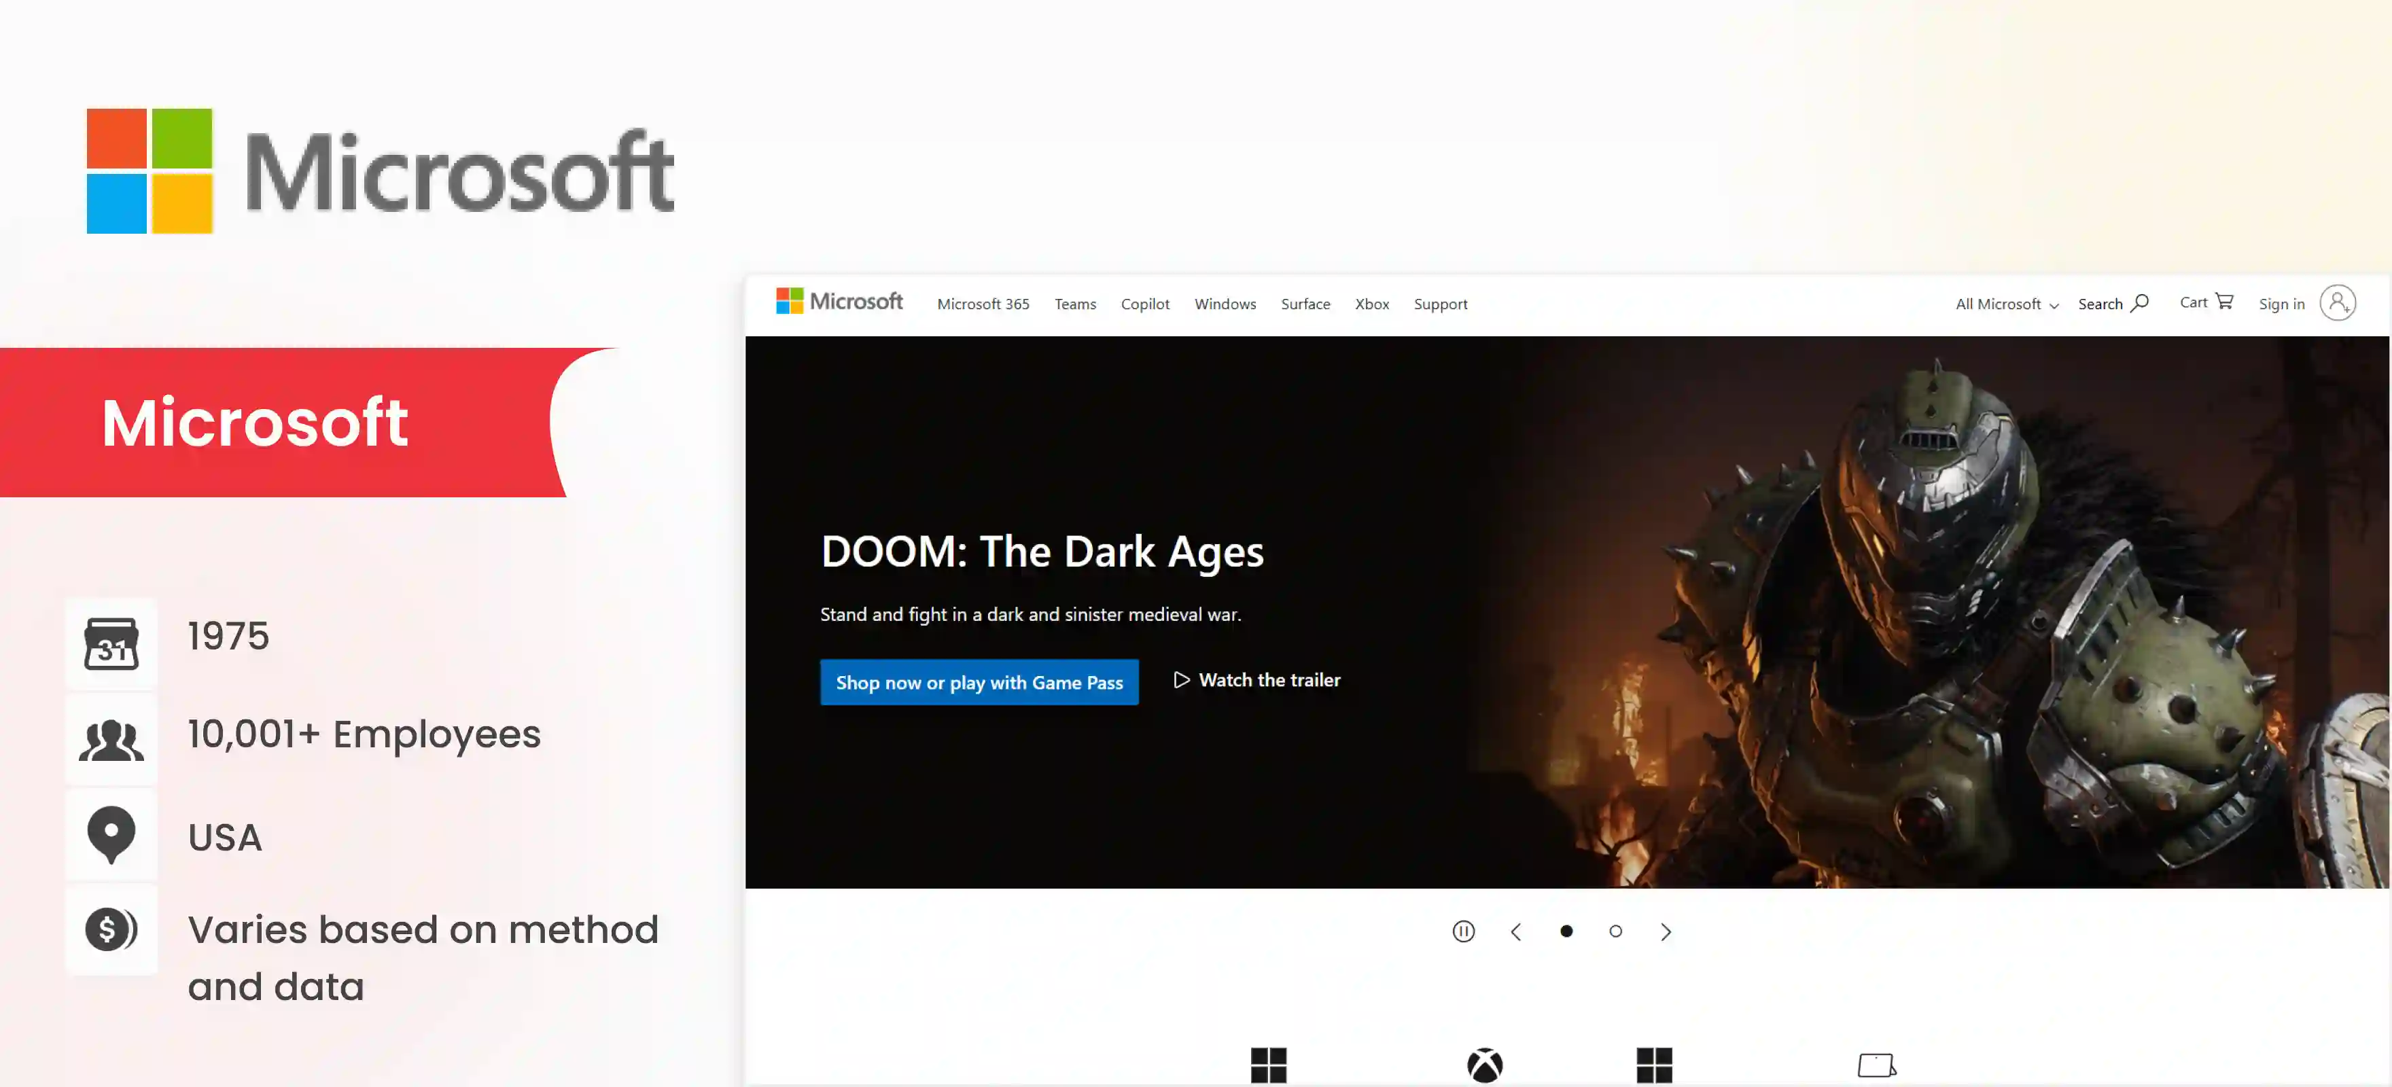The width and height of the screenshot is (2392, 1087).
Task: Select the first carousel slide dot
Action: [x=1566, y=931]
